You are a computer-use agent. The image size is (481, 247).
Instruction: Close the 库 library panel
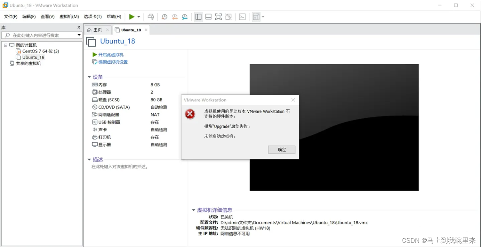[x=79, y=27]
